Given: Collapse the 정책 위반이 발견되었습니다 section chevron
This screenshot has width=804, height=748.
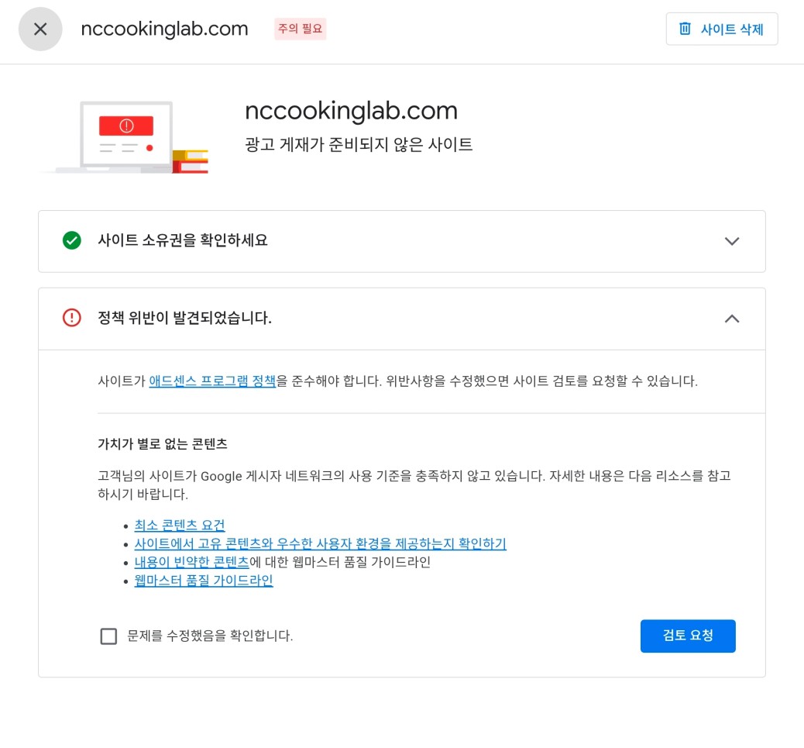Looking at the screenshot, I should coord(732,319).
